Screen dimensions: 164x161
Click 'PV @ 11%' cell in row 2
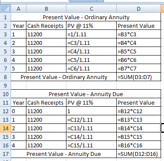[x=92, y=26]
